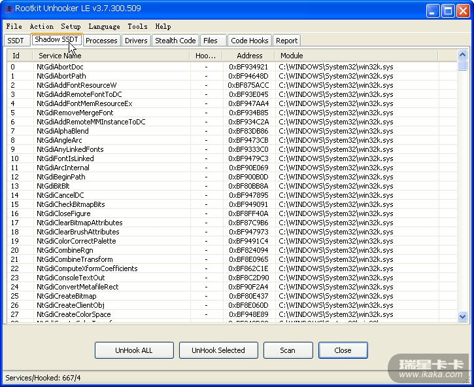
Task: Open the Drivers tab
Action: (136, 41)
